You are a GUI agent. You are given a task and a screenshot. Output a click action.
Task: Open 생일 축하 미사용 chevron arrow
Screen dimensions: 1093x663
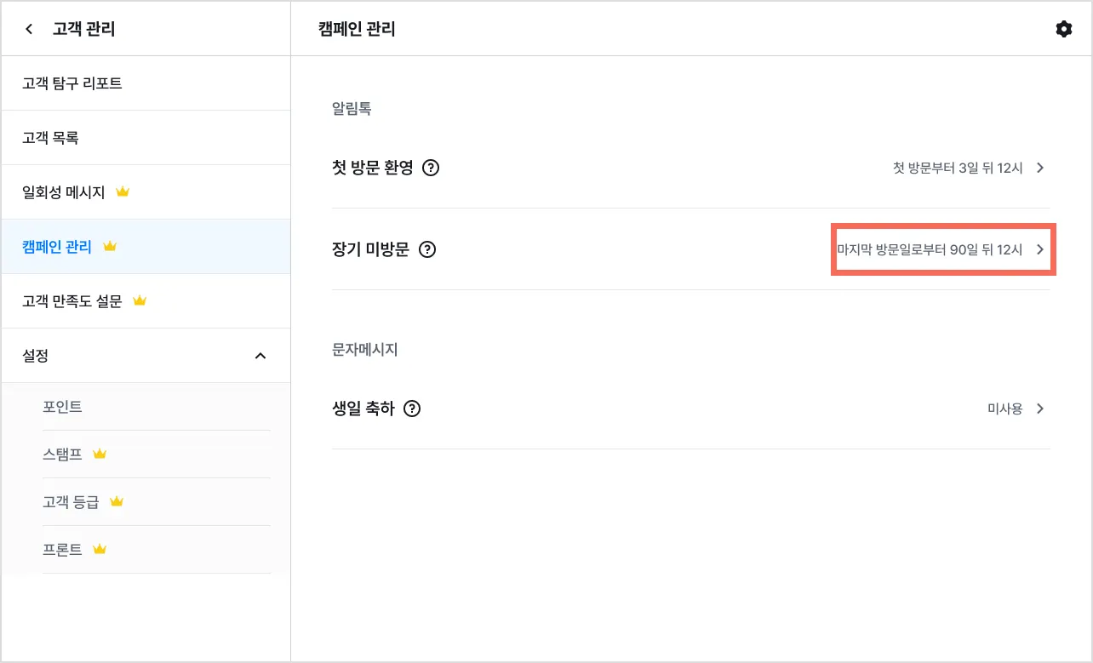1040,409
